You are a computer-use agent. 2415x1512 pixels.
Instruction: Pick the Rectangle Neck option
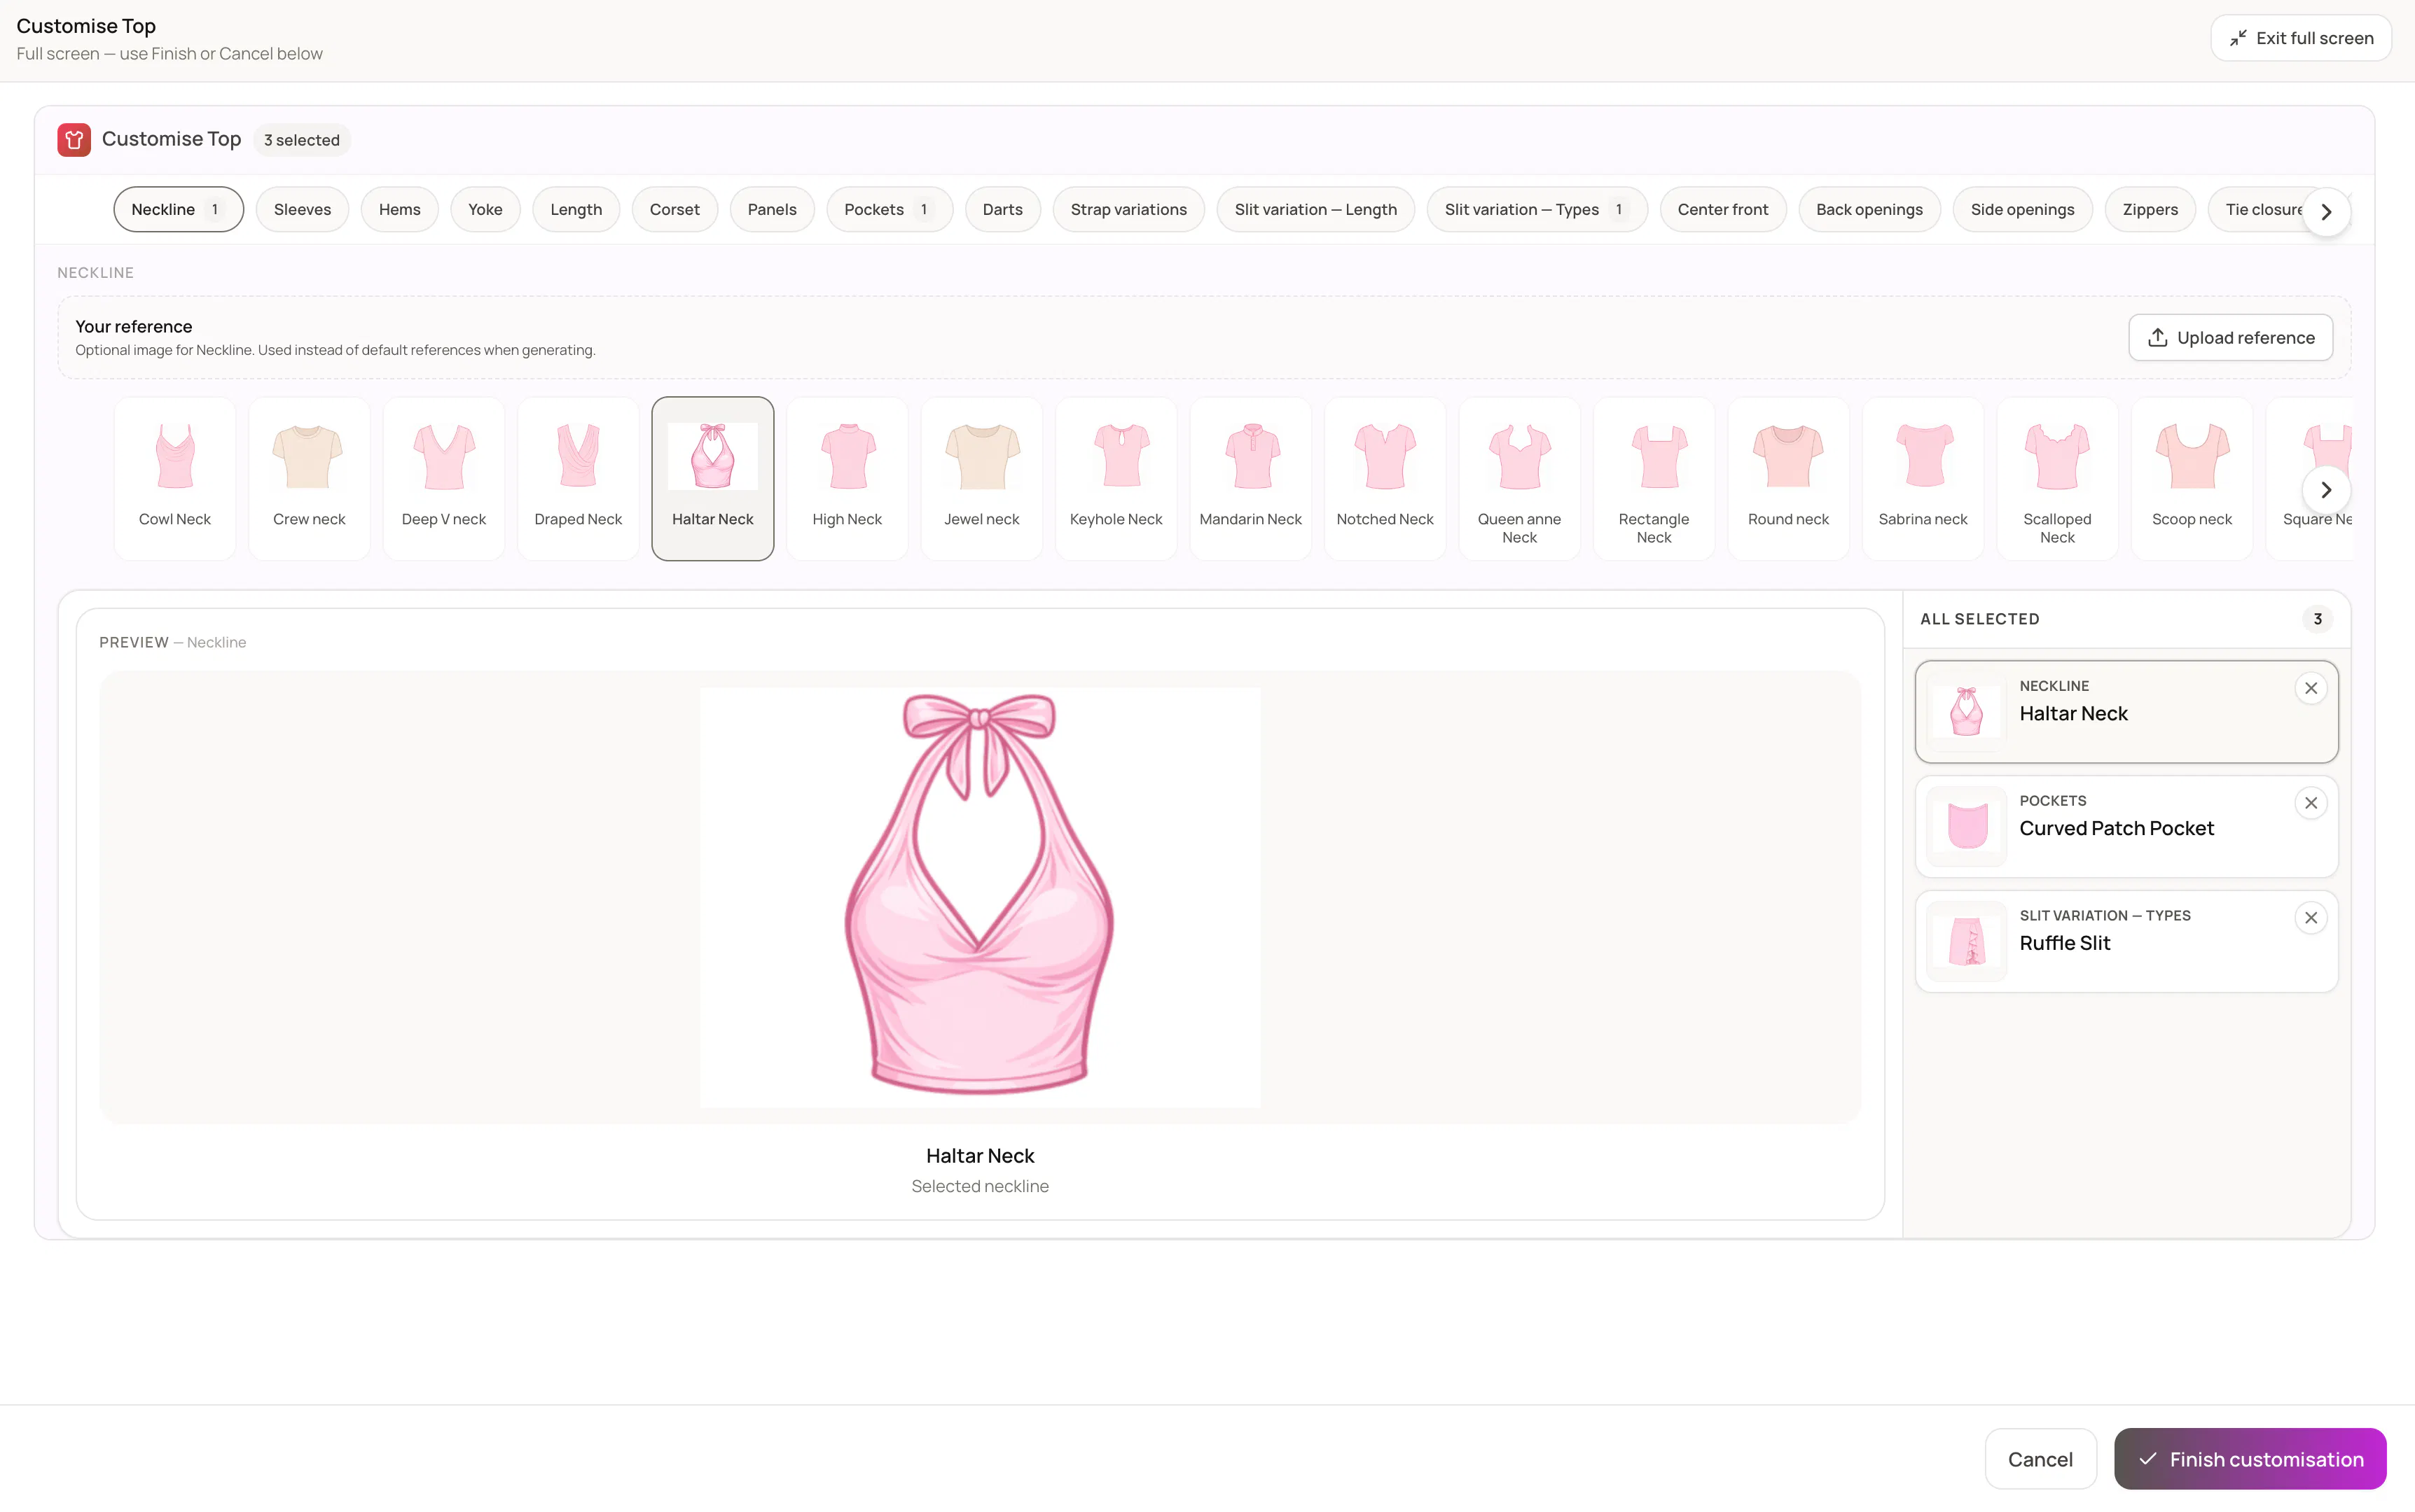pyautogui.click(x=1654, y=479)
